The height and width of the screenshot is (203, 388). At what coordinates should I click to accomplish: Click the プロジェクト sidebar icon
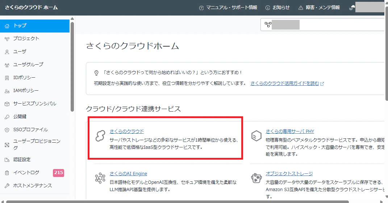(x=7, y=39)
